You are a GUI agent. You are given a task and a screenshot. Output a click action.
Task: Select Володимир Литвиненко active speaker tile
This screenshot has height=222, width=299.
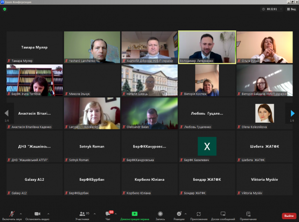tap(207, 47)
